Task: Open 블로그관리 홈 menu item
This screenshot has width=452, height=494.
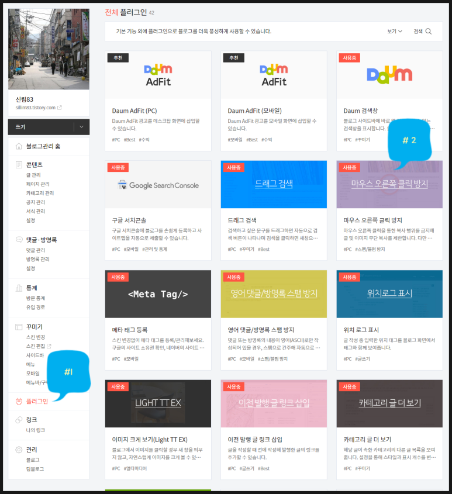Action: [43, 146]
